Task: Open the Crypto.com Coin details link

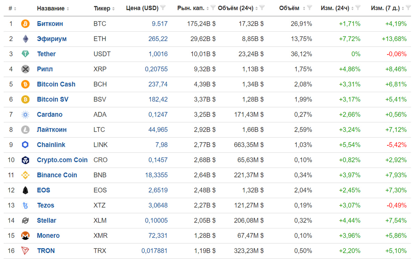Action: click(62, 160)
